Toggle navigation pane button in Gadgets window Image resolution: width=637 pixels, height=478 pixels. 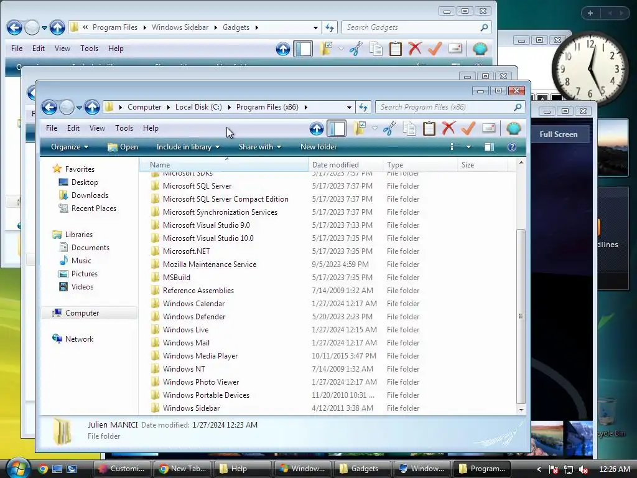pos(303,49)
